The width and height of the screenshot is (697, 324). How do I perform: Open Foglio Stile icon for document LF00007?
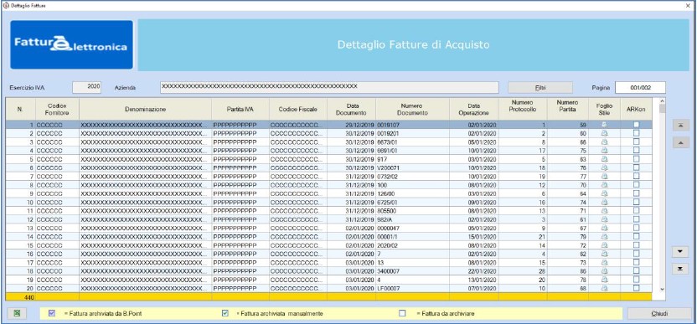pyautogui.click(x=604, y=289)
